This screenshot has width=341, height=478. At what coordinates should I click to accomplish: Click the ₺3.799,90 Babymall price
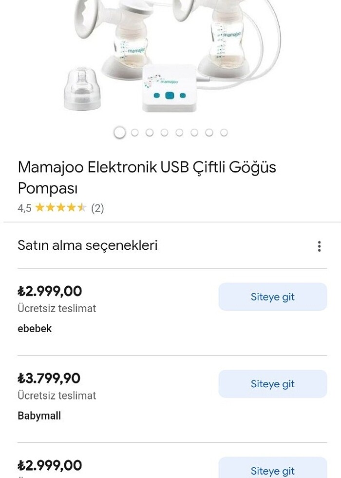(x=49, y=378)
